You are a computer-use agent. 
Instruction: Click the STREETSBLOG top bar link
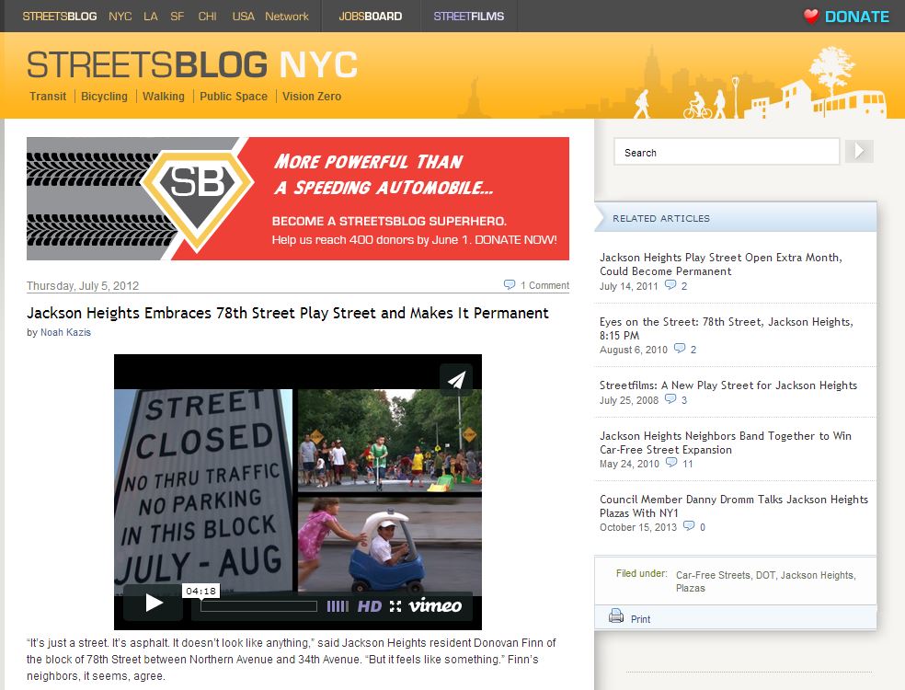[60, 17]
